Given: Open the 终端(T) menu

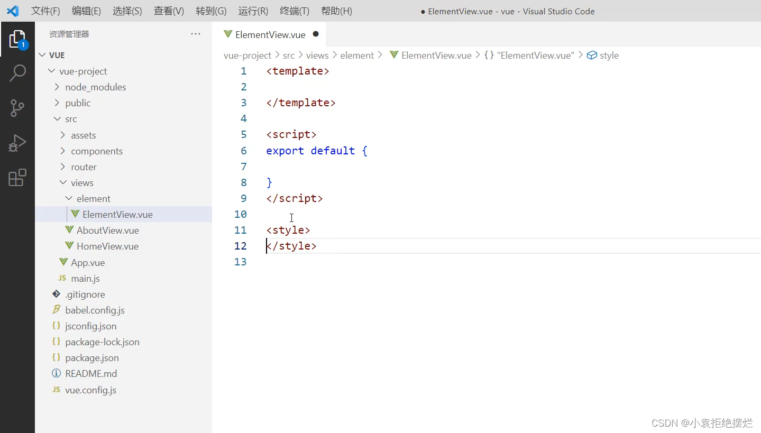Looking at the screenshot, I should tap(295, 11).
